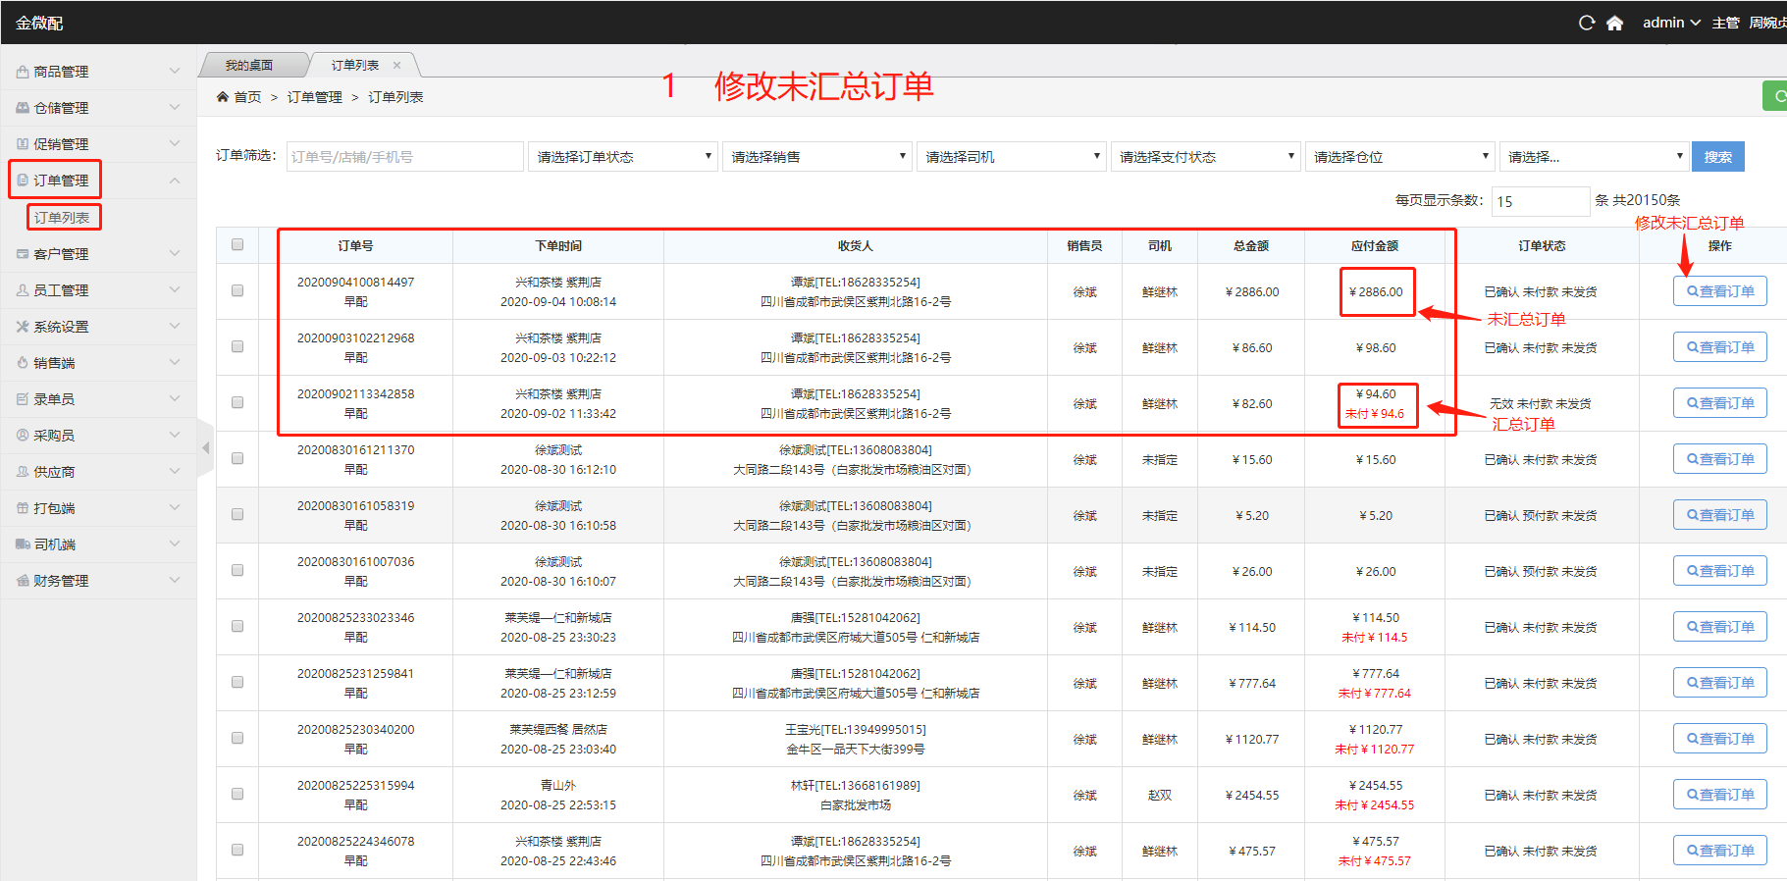This screenshot has height=881, width=1787.
Task: Switch to the 我的桌面 tab
Action: 249,66
